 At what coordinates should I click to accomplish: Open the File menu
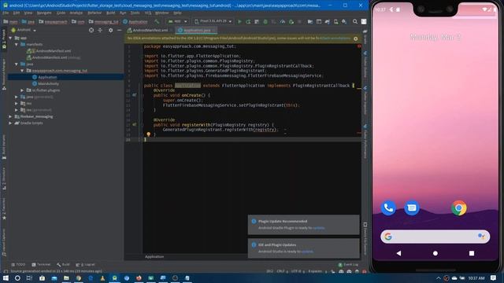click(6, 13)
